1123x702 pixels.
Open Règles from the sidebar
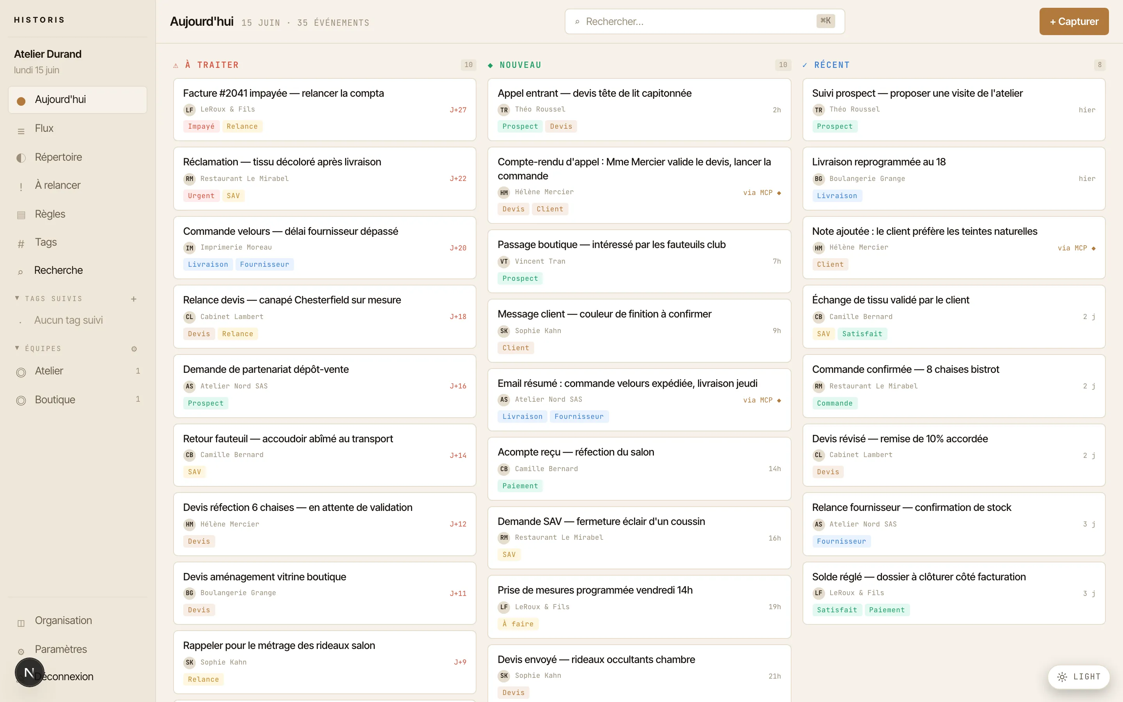click(78, 214)
